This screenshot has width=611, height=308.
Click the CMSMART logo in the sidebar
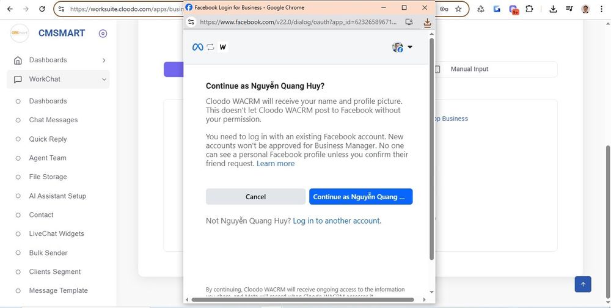[x=20, y=34]
